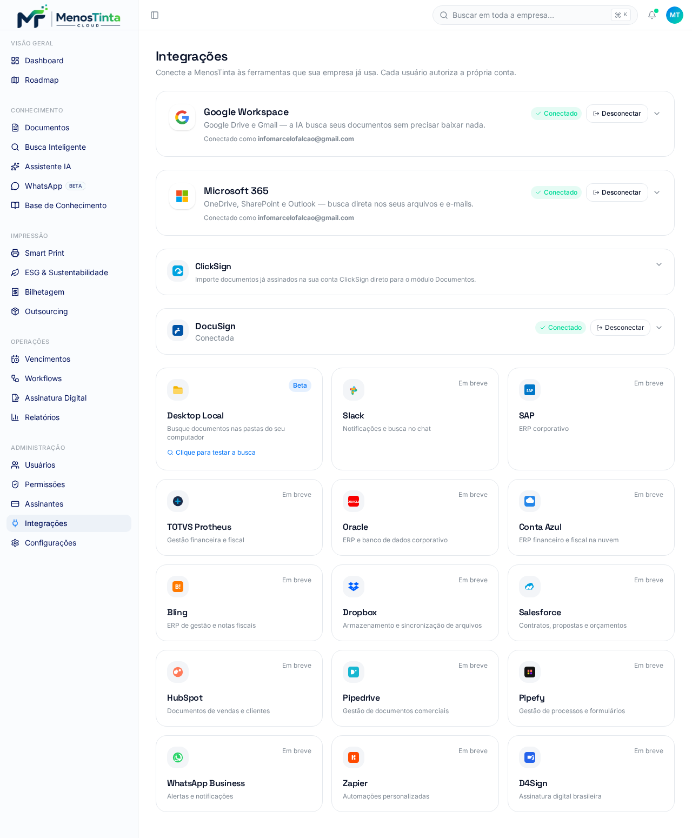Focus the 'Buscar em toda a empresa' search field

pyautogui.click(x=535, y=15)
